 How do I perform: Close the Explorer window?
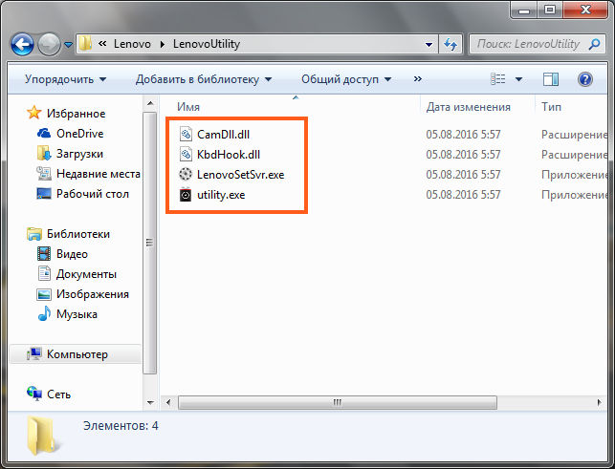point(585,11)
